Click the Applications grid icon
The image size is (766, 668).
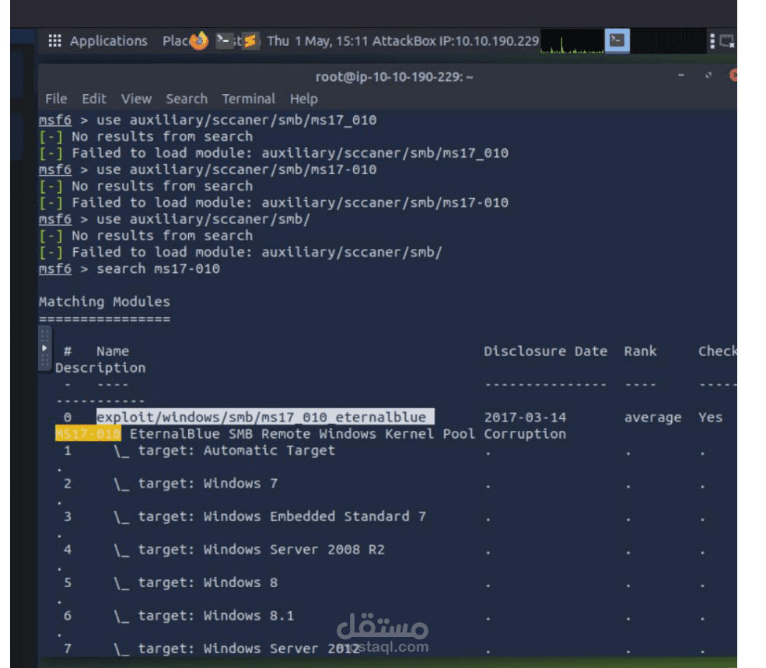pos(54,41)
